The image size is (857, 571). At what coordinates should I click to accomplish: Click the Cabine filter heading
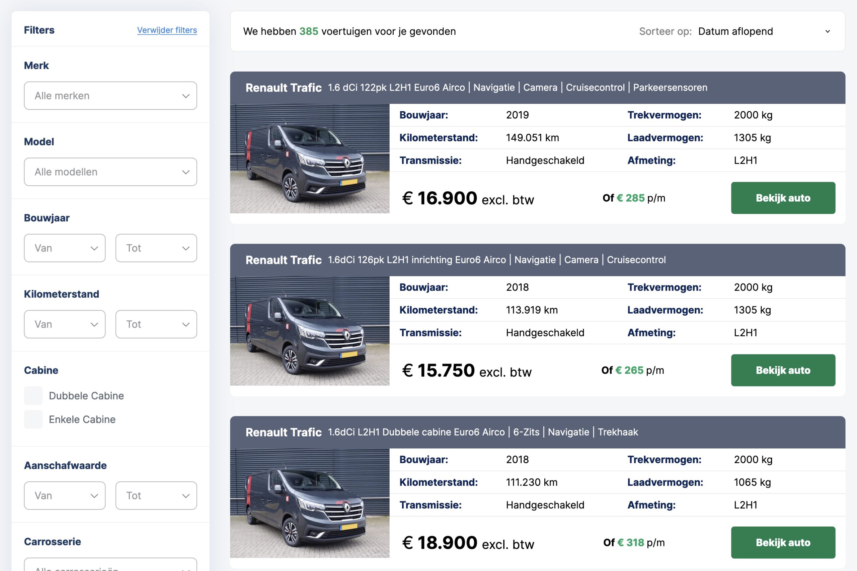click(41, 370)
